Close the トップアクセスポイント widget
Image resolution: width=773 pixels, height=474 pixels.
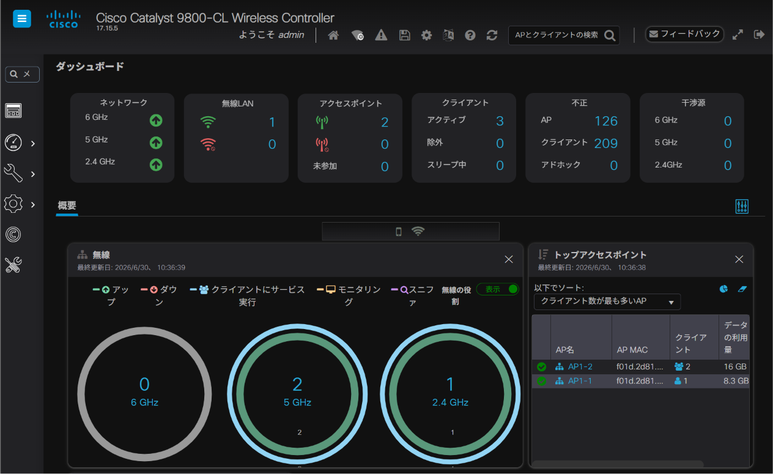pyautogui.click(x=739, y=259)
